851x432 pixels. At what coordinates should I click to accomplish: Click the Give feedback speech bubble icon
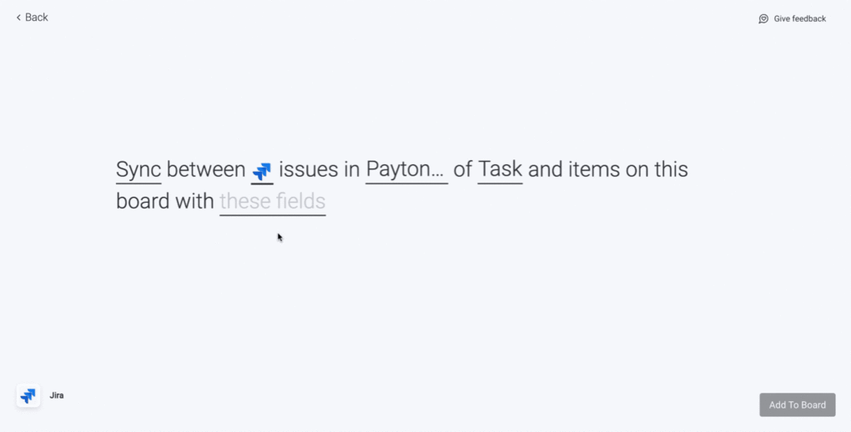click(763, 18)
